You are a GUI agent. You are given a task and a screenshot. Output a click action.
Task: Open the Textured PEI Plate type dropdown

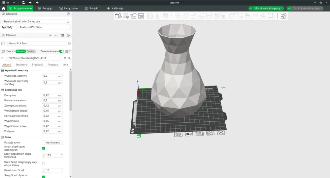tap(43, 27)
